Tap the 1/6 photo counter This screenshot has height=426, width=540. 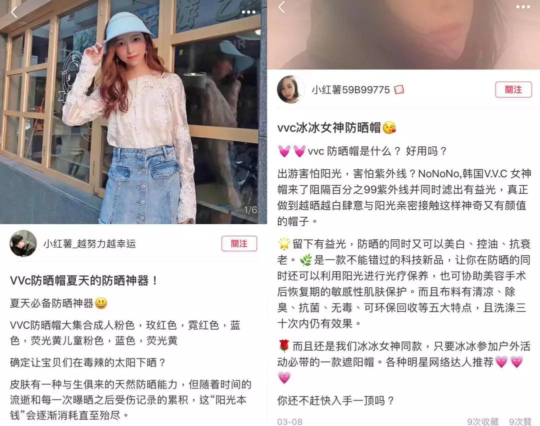click(x=250, y=210)
